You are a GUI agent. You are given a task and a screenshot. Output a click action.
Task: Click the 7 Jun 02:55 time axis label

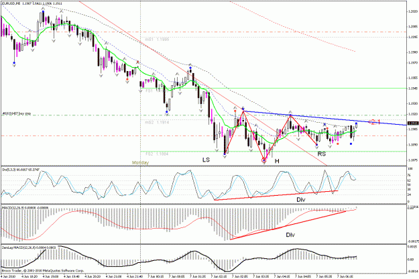coord(240,276)
